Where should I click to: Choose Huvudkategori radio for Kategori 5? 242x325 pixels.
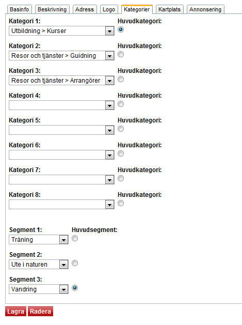click(121, 129)
